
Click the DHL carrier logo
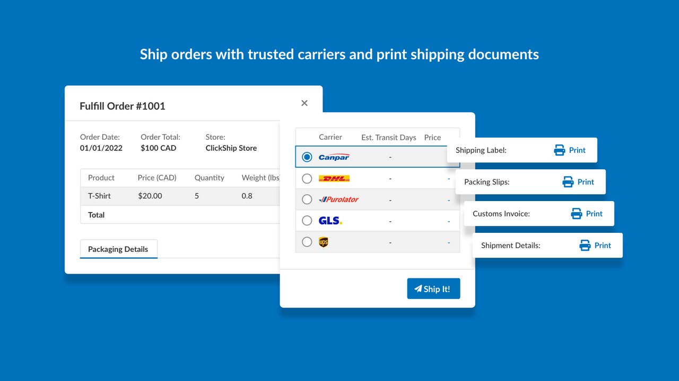point(334,178)
